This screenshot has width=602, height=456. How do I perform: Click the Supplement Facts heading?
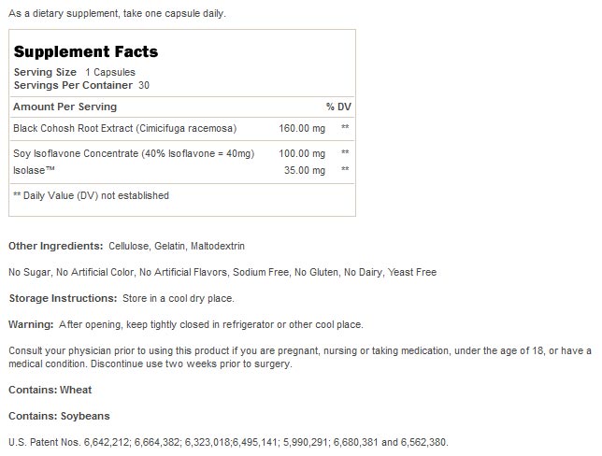(x=85, y=52)
